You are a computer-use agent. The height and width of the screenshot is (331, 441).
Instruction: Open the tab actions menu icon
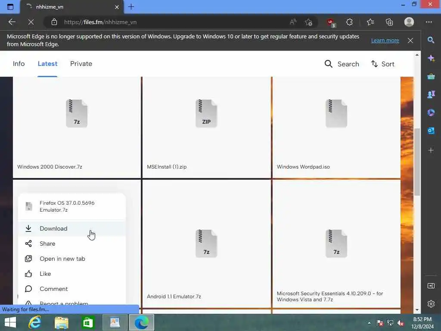pyautogui.click(x=10, y=7)
